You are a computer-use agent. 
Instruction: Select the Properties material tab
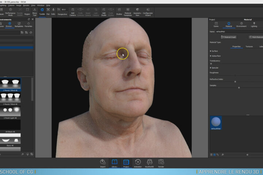[236, 47]
